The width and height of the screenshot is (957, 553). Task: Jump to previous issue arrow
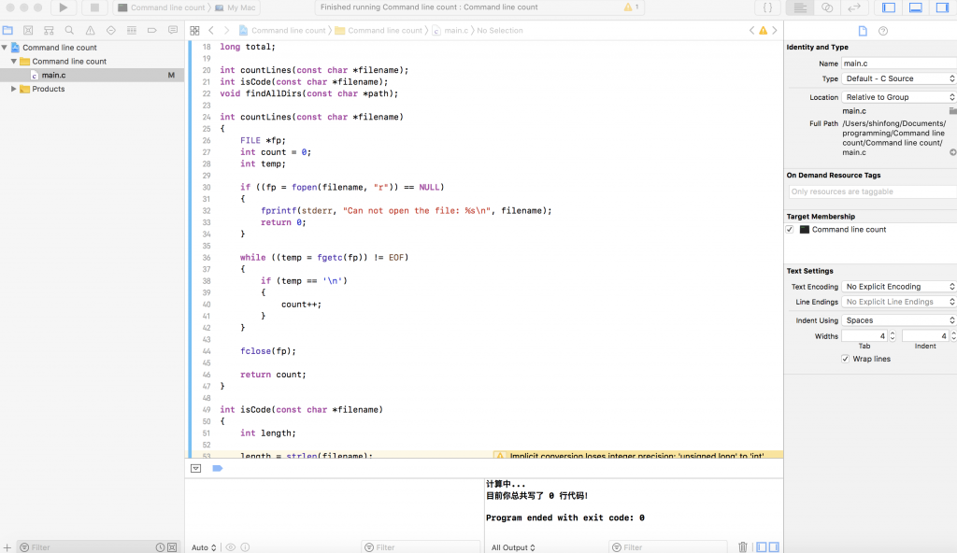point(752,31)
